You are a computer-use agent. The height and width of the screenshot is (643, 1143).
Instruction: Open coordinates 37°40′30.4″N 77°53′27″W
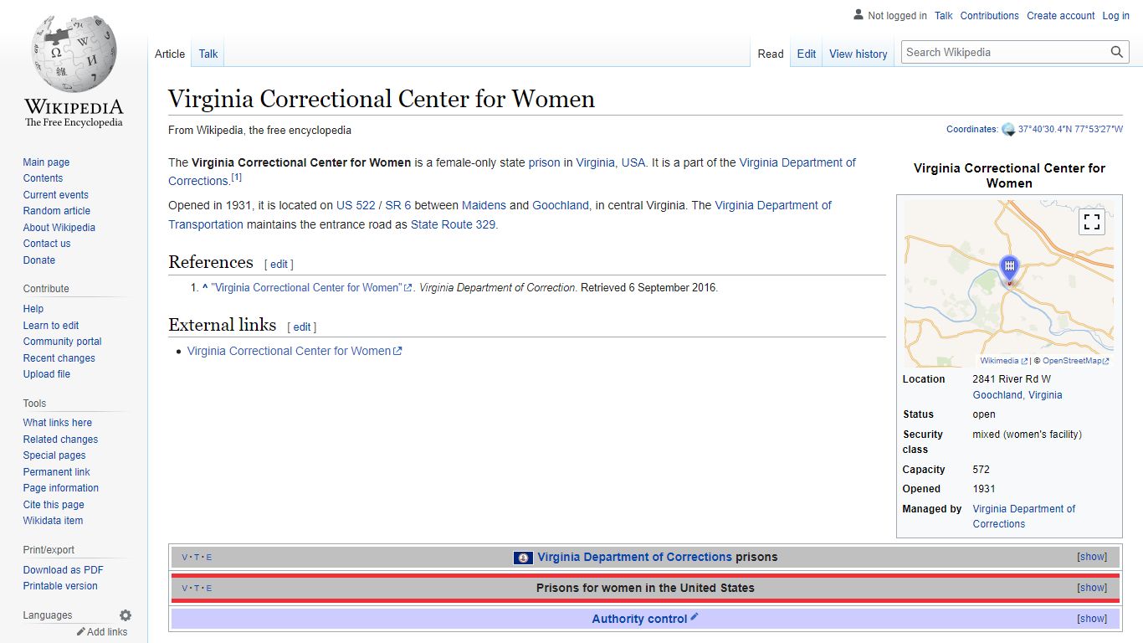coord(1070,130)
